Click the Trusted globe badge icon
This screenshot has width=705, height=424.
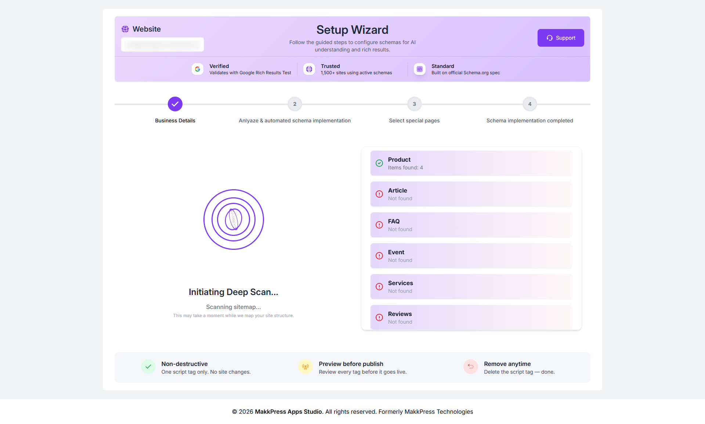(x=309, y=69)
